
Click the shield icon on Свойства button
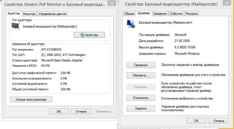[82, 35]
